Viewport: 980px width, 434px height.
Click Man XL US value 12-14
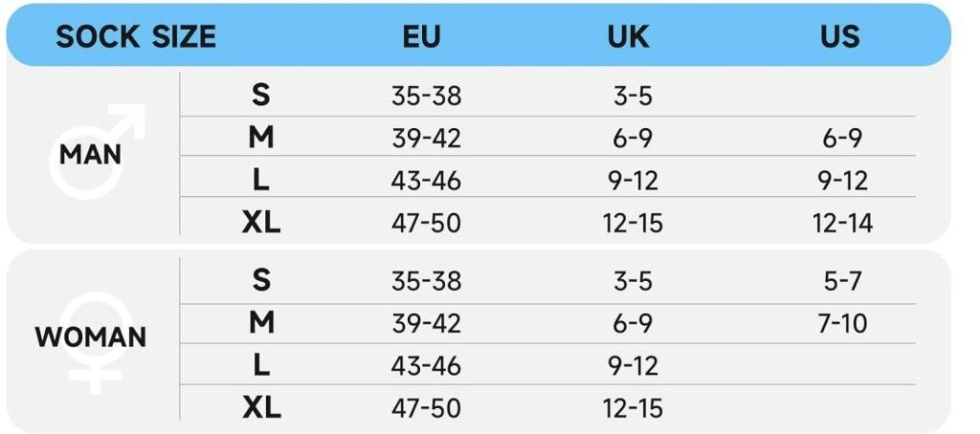tap(842, 223)
